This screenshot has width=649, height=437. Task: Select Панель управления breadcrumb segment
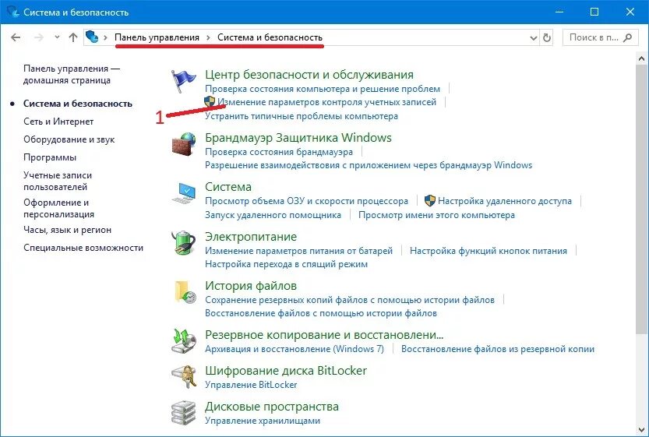[157, 37]
